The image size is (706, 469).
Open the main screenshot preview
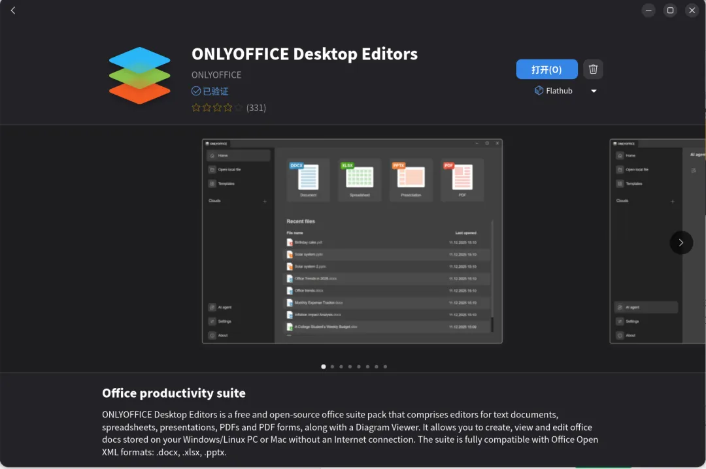[352, 241]
